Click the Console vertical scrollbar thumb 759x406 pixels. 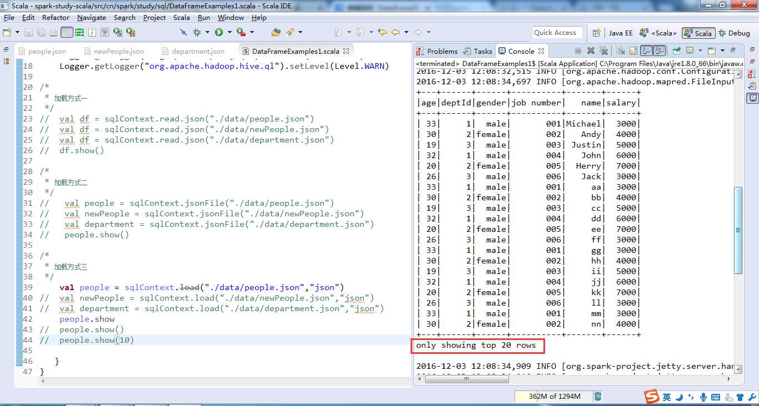pos(738,230)
